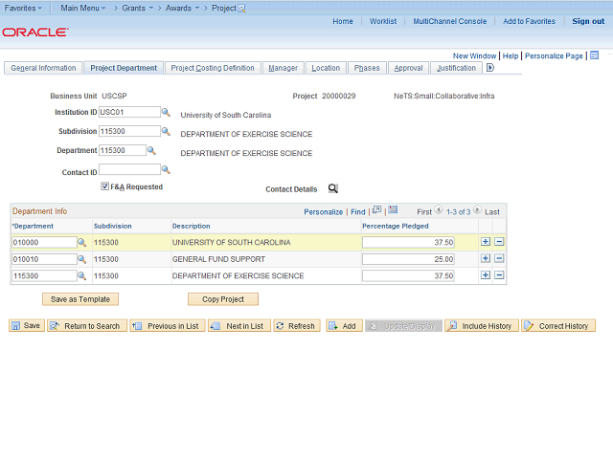Open Favorites dropdown menu
This screenshot has width=613, height=459.
coord(23,8)
